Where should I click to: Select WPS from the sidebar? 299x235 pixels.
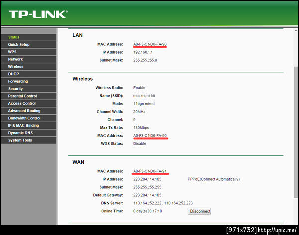pos(28,52)
